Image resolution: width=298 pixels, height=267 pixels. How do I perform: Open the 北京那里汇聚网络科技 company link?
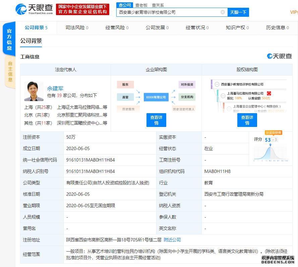click(82, 115)
